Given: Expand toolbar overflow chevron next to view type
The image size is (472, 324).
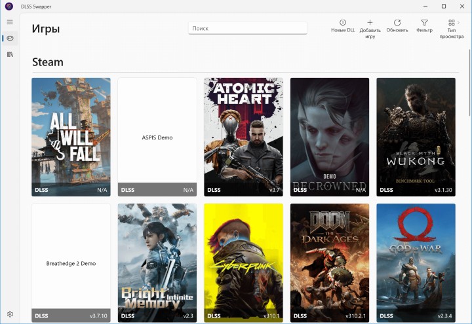Looking at the screenshot, I should click(458, 22).
